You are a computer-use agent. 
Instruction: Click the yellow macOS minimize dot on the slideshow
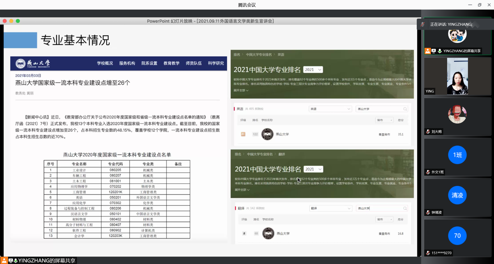click(11, 21)
